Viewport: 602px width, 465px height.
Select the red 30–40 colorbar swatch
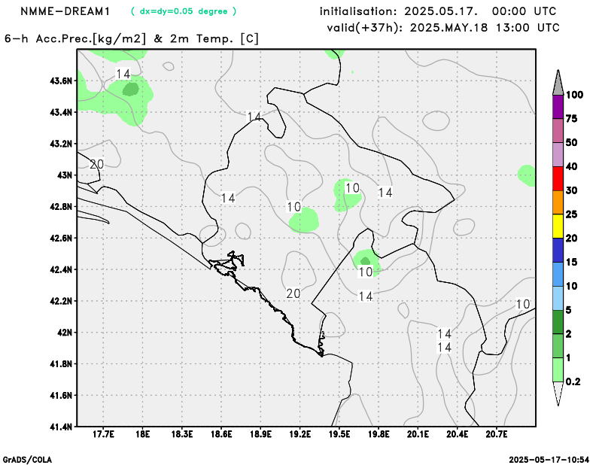(x=558, y=178)
